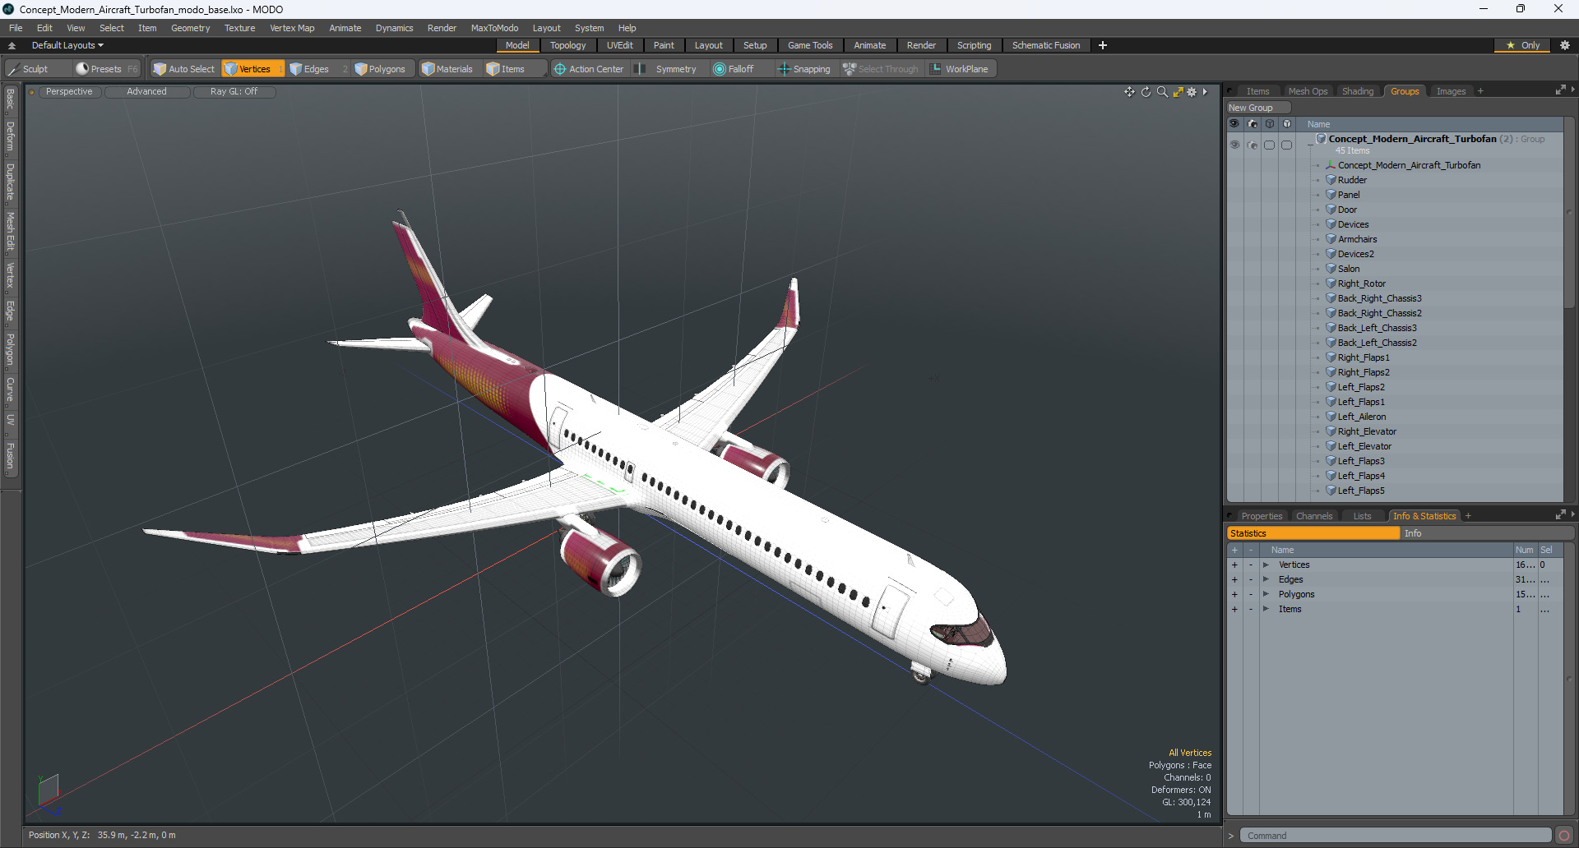The height and width of the screenshot is (848, 1579).
Task: Expand the Edges statistics row
Action: click(1266, 579)
